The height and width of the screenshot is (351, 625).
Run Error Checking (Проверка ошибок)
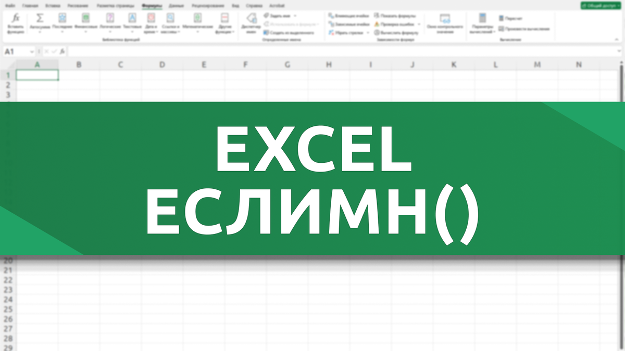point(394,24)
